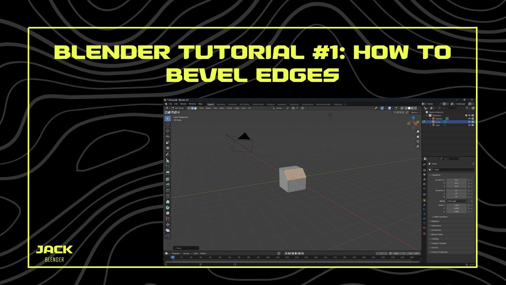Open the Object properties orange square tab
This screenshot has width=506, height=285.
424,200
